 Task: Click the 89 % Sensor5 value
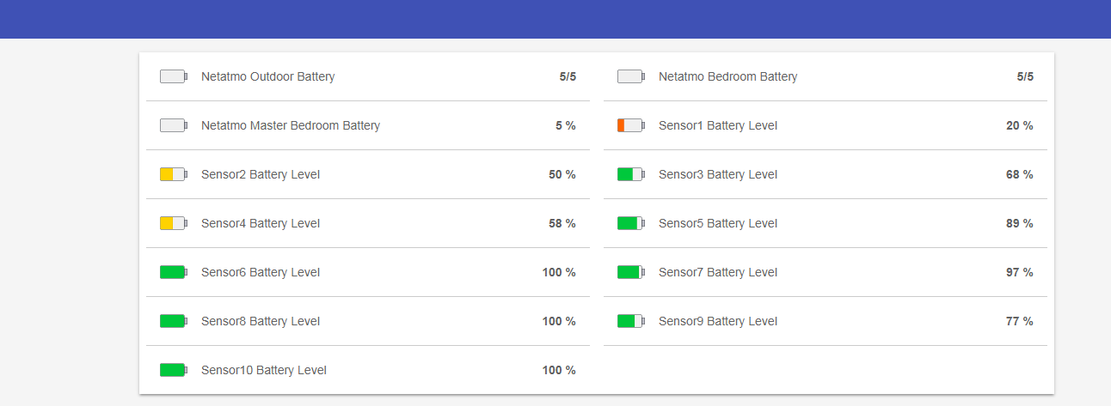tap(1019, 223)
